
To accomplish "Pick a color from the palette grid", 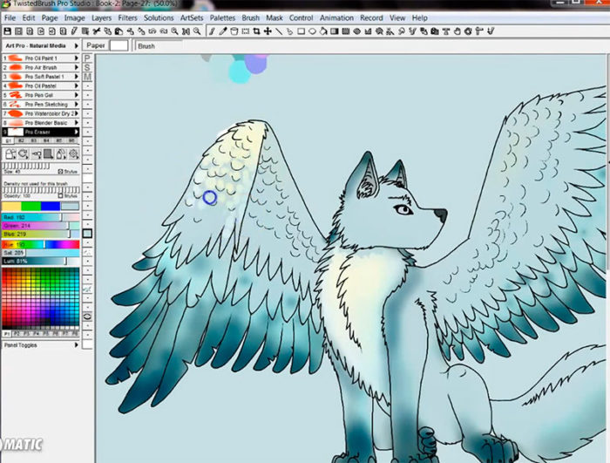I will [40, 299].
